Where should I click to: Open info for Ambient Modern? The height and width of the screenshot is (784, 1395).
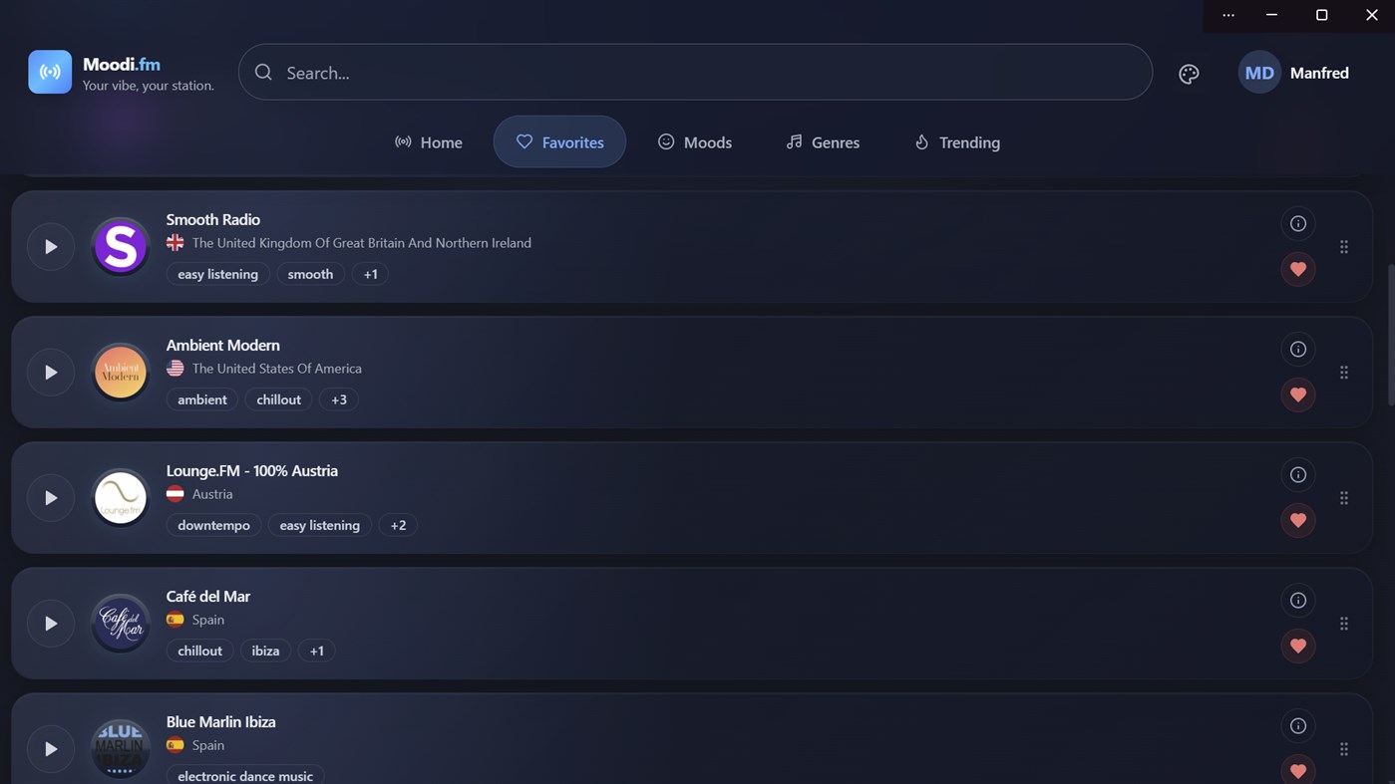pyautogui.click(x=1298, y=350)
